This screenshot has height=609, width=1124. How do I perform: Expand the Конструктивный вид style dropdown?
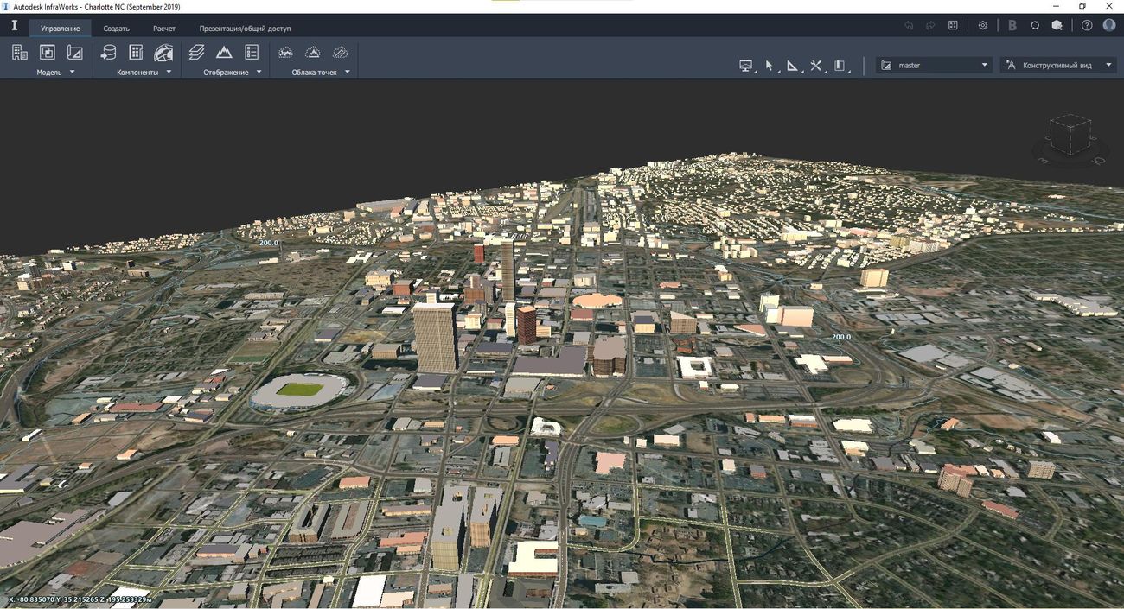tap(1109, 64)
